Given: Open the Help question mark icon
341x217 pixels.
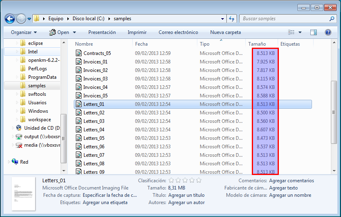Looking at the screenshot, I should pos(328,32).
